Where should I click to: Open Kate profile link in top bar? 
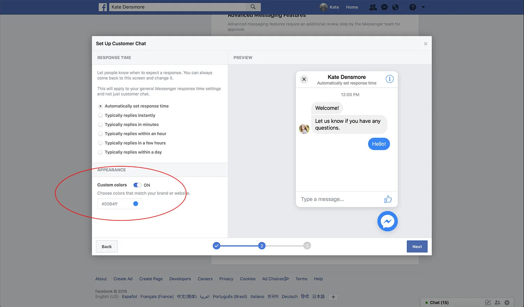[334, 7]
